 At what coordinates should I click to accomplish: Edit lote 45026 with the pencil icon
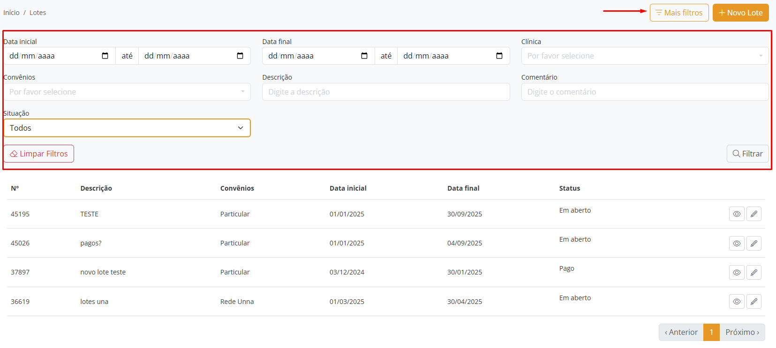[x=754, y=244]
